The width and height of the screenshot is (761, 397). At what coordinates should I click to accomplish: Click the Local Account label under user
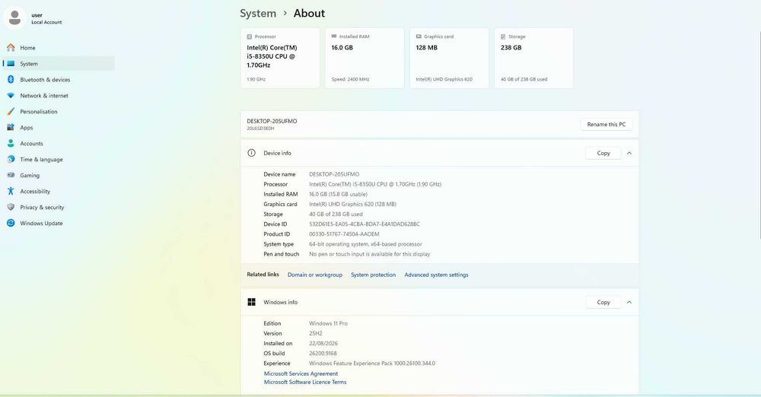tap(46, 22)
